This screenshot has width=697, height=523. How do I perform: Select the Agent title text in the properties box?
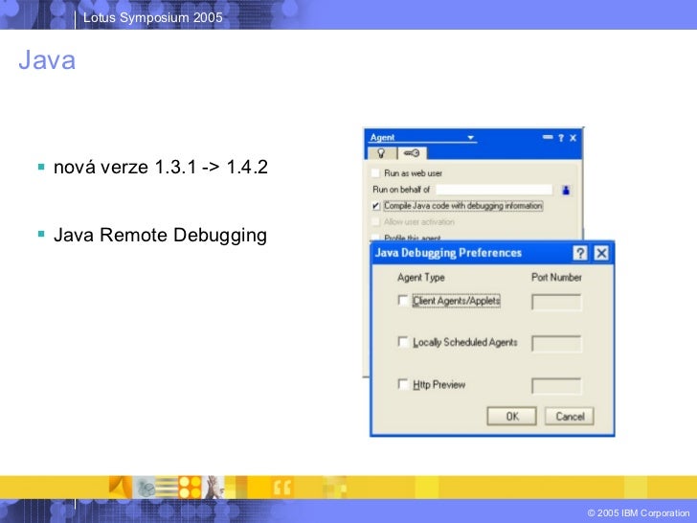(382, 137)
